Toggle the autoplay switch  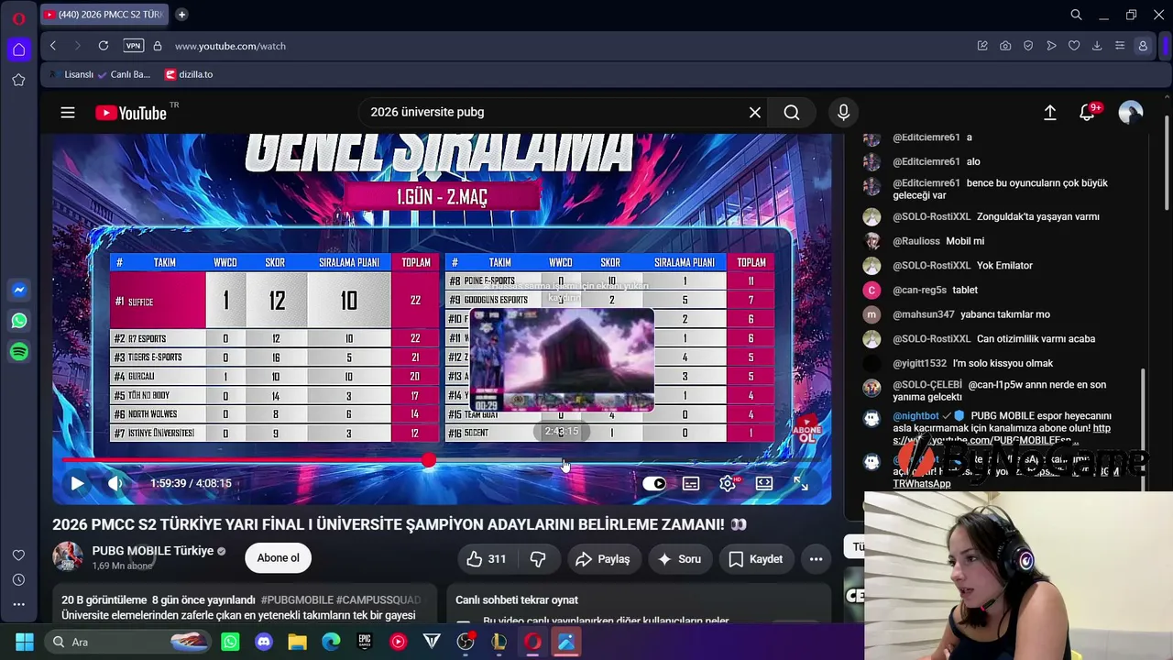pyautogui.click(x=654, y=483)
